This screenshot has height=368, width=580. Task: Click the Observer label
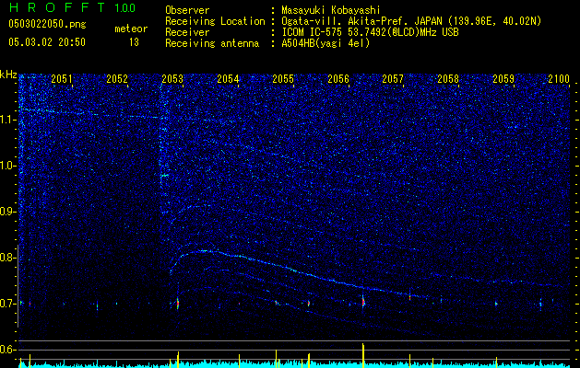(187, 10)
